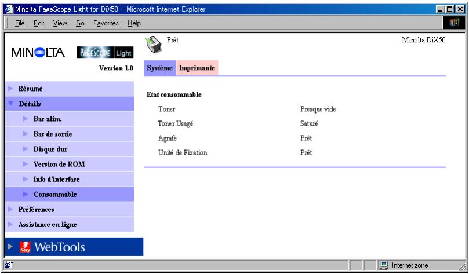Image resolution: width=469 pixels, height=274 pixels.
Task: Switch to the Système tab
Action: tap(160, 68)
